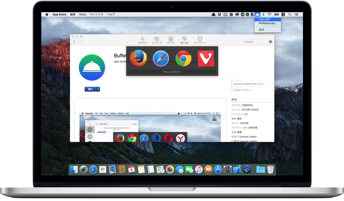Open the Trash in the Dock
This screenshot has height=201, width=344.
tap(270, 170)
